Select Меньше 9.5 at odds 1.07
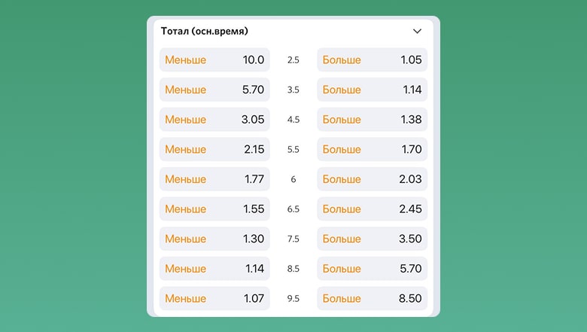This screenshot has width=587, height=332. point(214,298)
